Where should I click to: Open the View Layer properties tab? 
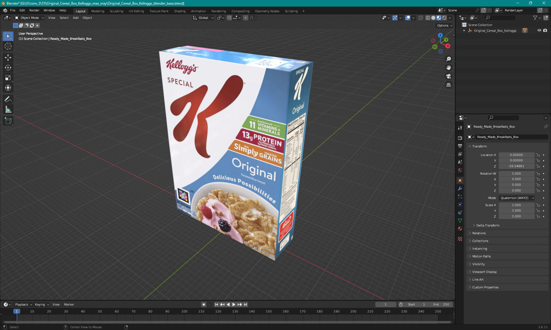pos(460,154)
